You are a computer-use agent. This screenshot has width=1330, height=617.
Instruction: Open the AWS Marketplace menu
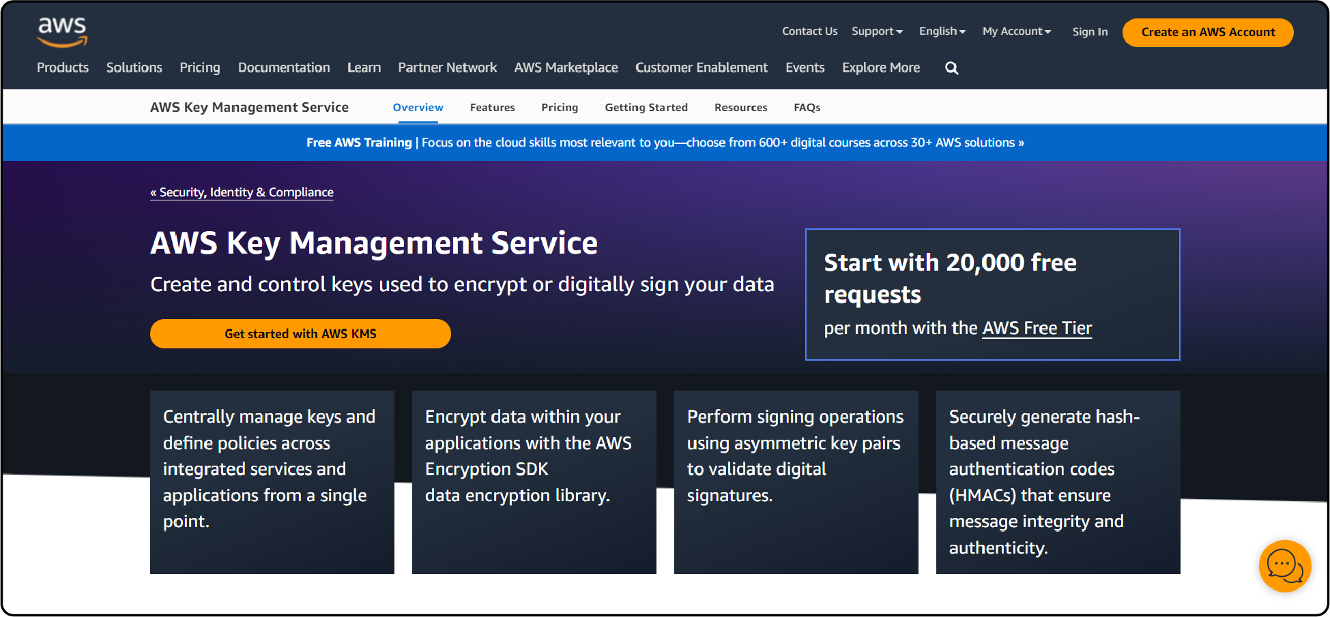point(566,68)
